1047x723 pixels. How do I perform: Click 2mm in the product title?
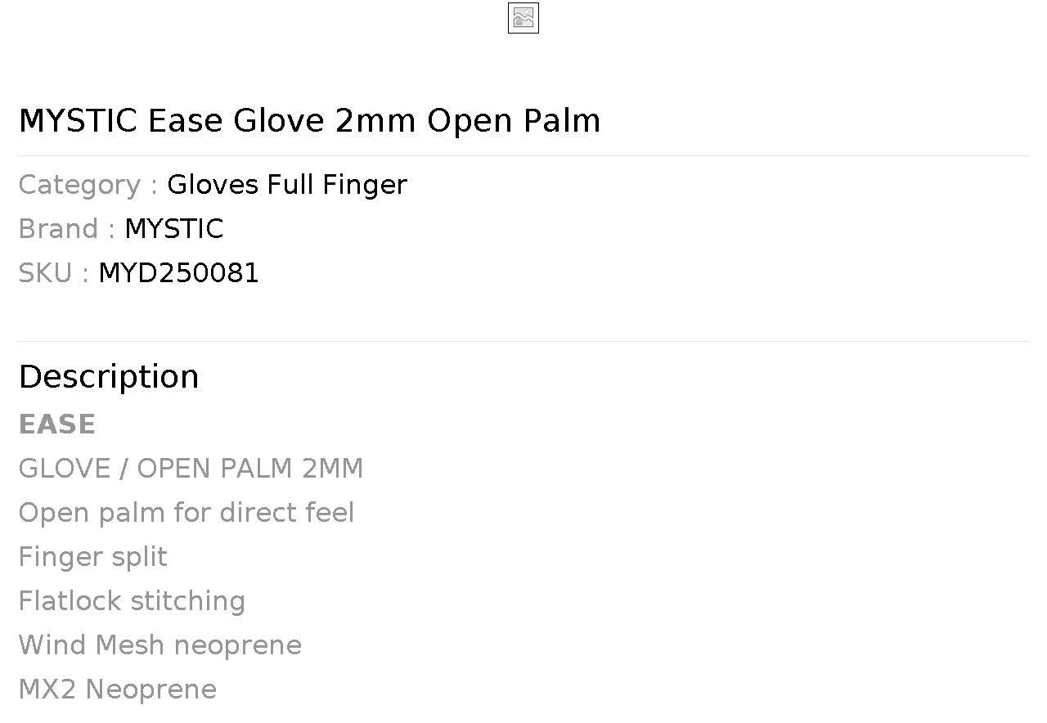click(x=375, y=121)
